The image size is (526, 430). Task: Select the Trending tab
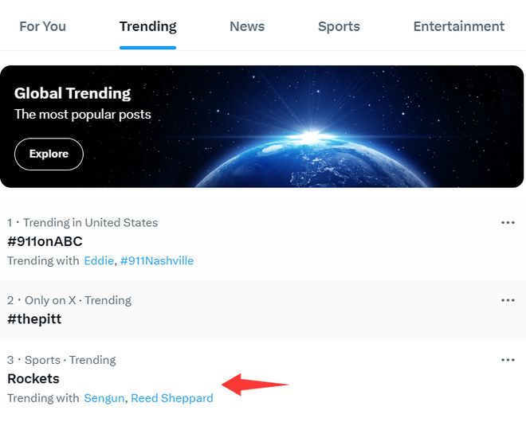click(147, 26)
